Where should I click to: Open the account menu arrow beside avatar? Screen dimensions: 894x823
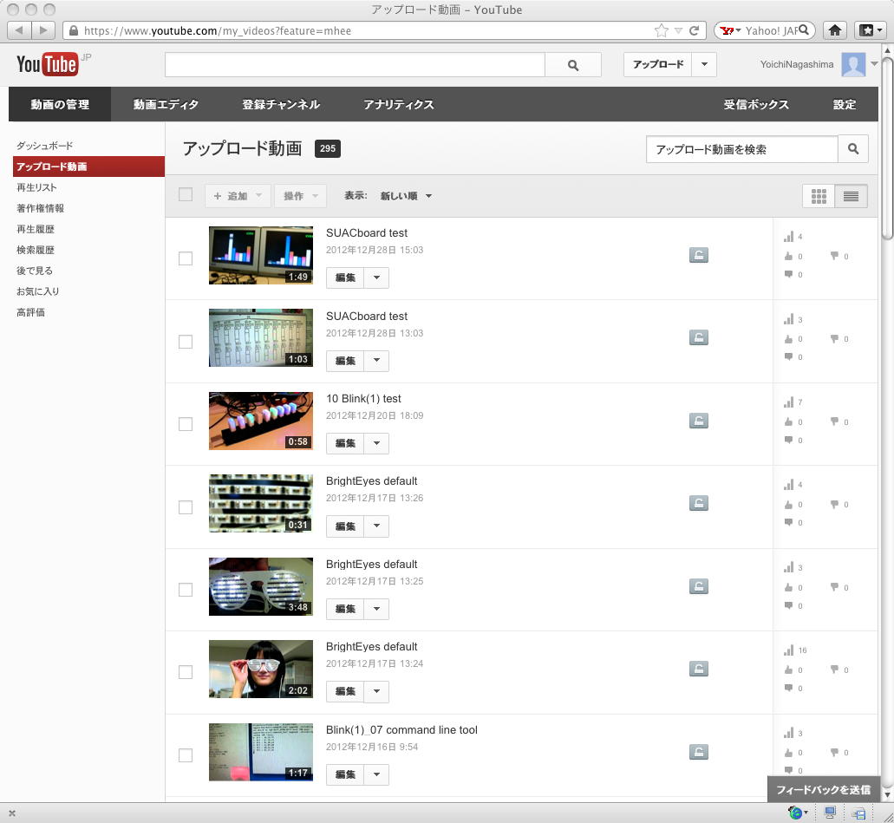coord(874,64)
